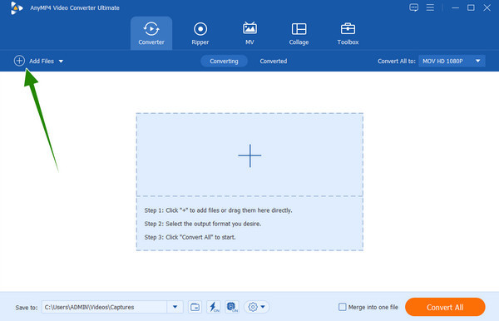Enable Merge into one file checkbox

(342, 307)
